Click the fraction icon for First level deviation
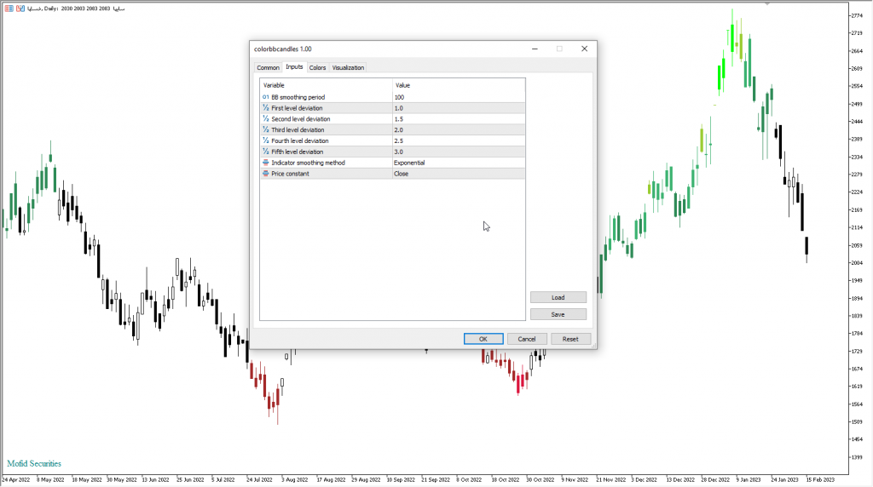873x487 pixels. click(265, 108)
